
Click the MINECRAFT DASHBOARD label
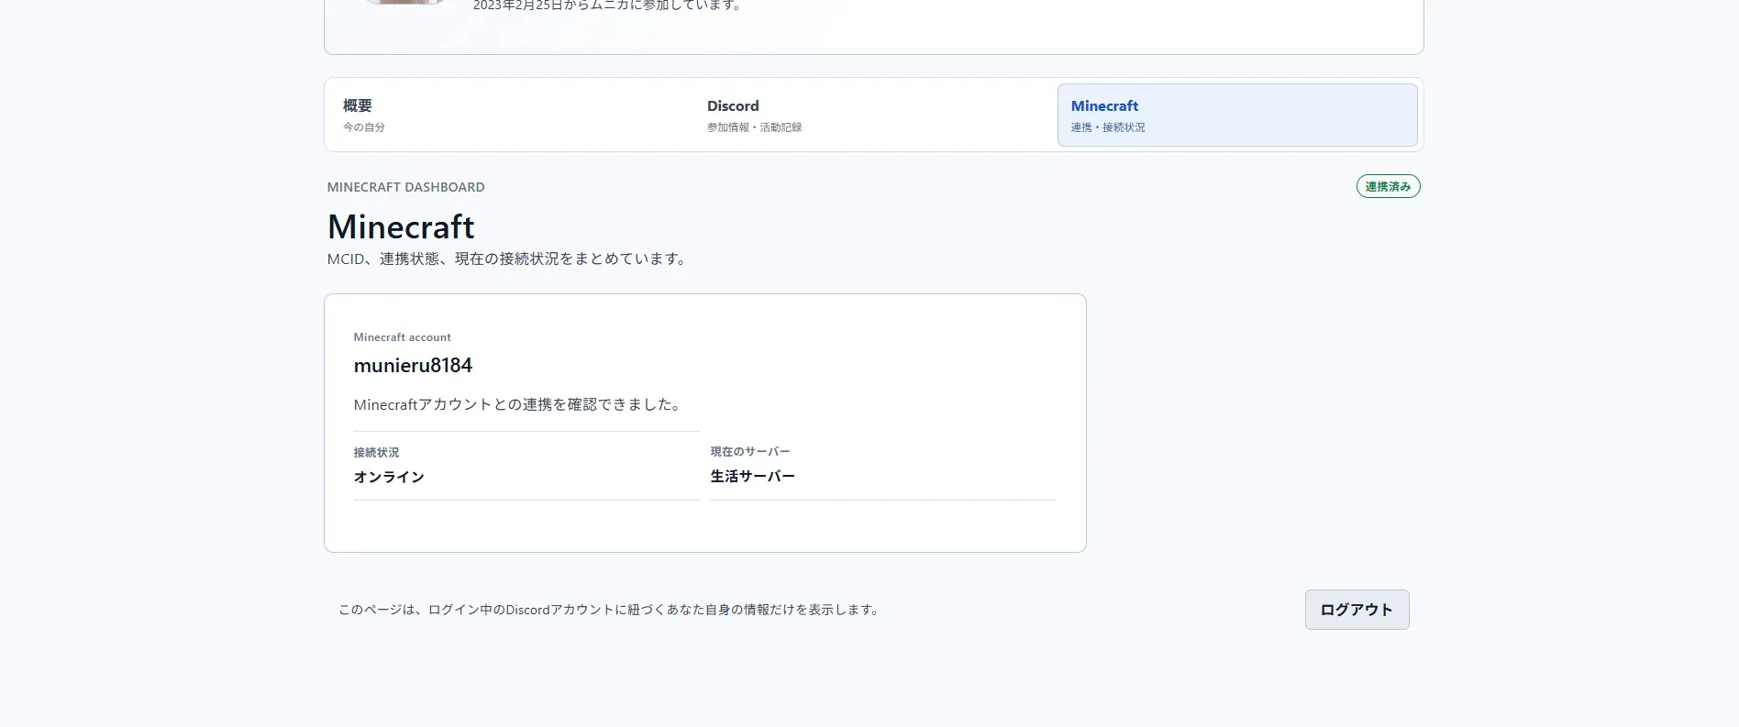pos(405,187)
